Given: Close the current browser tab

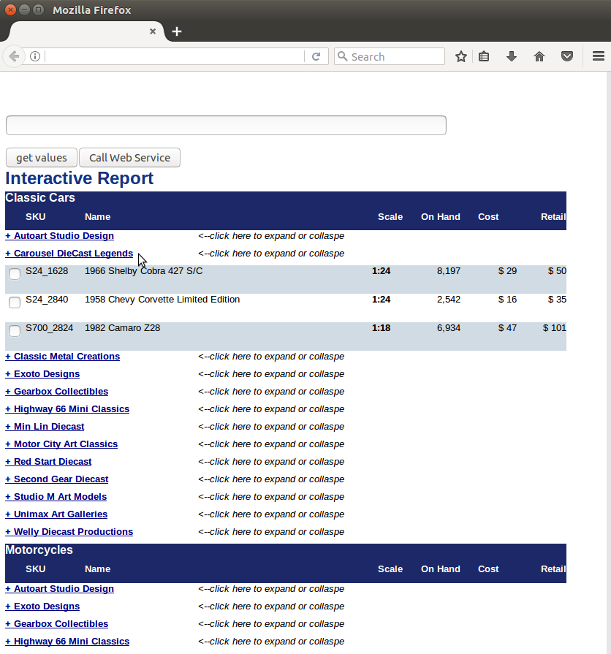Looking at the screenshot, I should click(x=153, y=31).
